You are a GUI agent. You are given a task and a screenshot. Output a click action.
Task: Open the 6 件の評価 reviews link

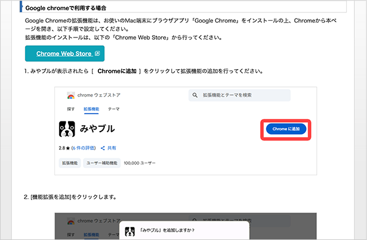(85, 148)
